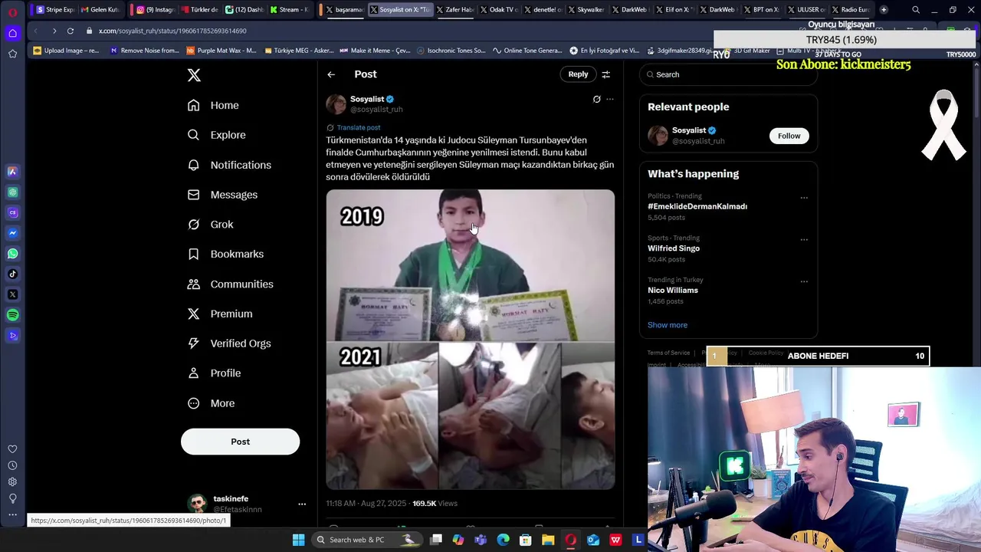Open the Wilfried Singo trend
Image resolution: width=981 pixels, height=552 pixels.
click(x=674, y=248)
